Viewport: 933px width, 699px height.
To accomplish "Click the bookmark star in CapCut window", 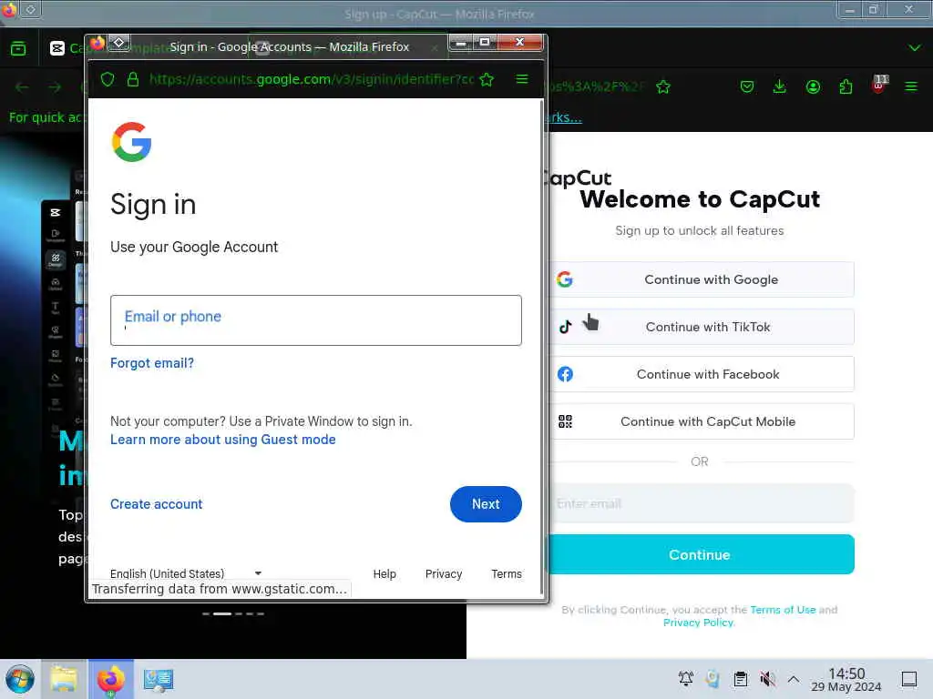I will (663, 87).
